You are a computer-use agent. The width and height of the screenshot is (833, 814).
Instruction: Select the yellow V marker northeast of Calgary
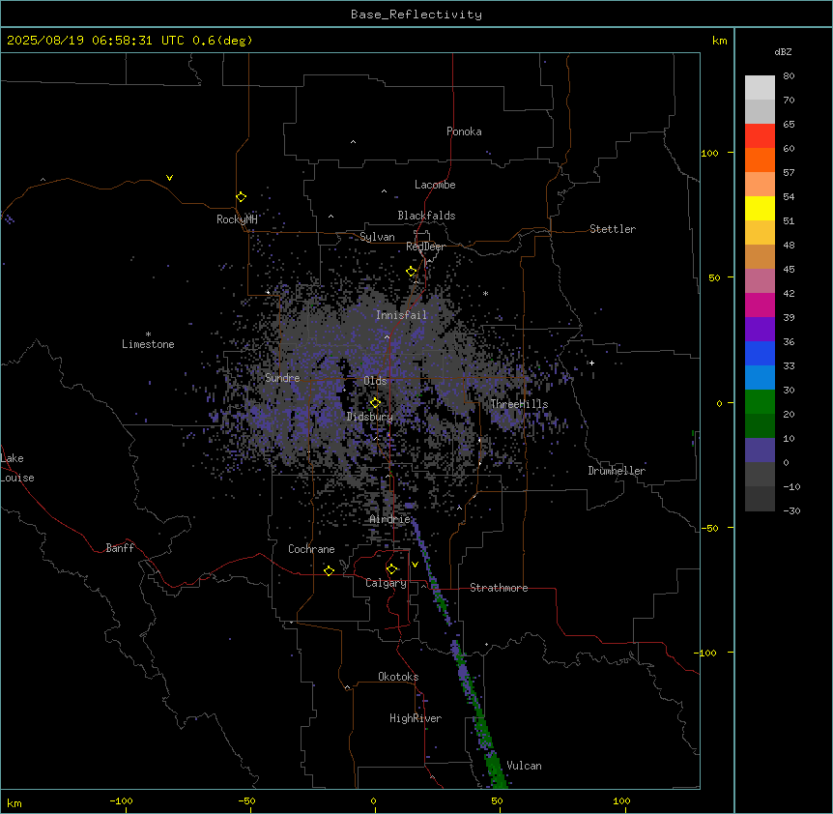click(415, 565)
